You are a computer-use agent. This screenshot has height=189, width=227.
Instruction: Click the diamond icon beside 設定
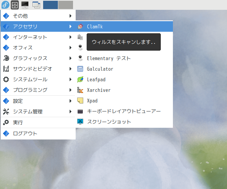point(6,101)
